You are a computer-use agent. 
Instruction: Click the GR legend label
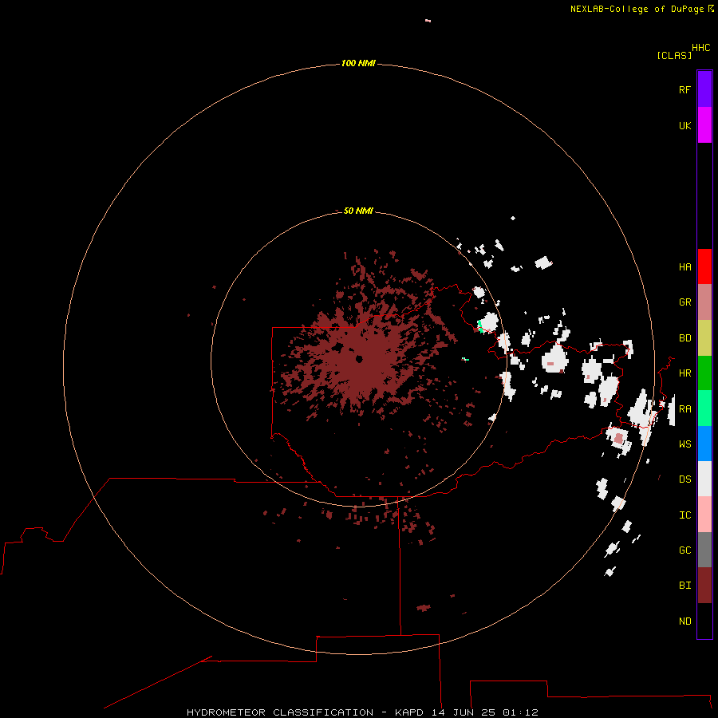point(684,302)
